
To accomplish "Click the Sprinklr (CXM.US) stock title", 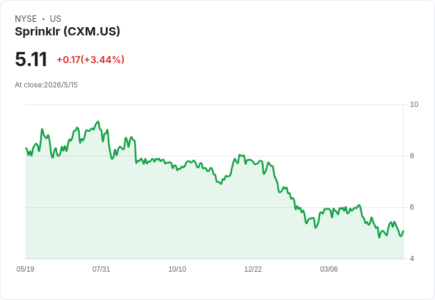I will [67, 31].
